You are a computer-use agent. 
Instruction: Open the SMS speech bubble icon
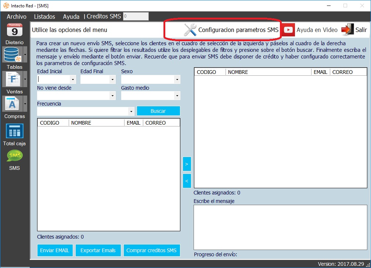15,156
